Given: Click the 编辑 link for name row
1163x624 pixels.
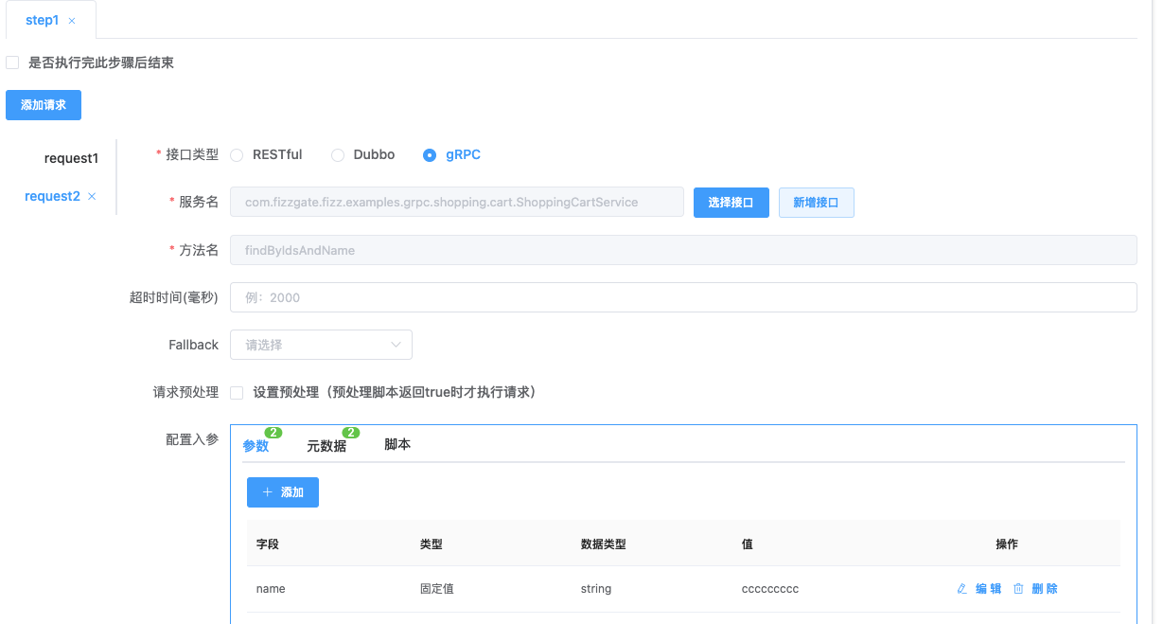Looking at the screenshot, I should pos(988,589).
